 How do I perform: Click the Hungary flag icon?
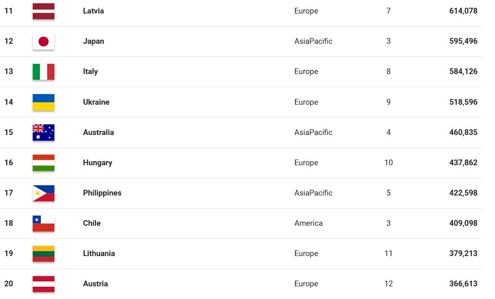43,163
